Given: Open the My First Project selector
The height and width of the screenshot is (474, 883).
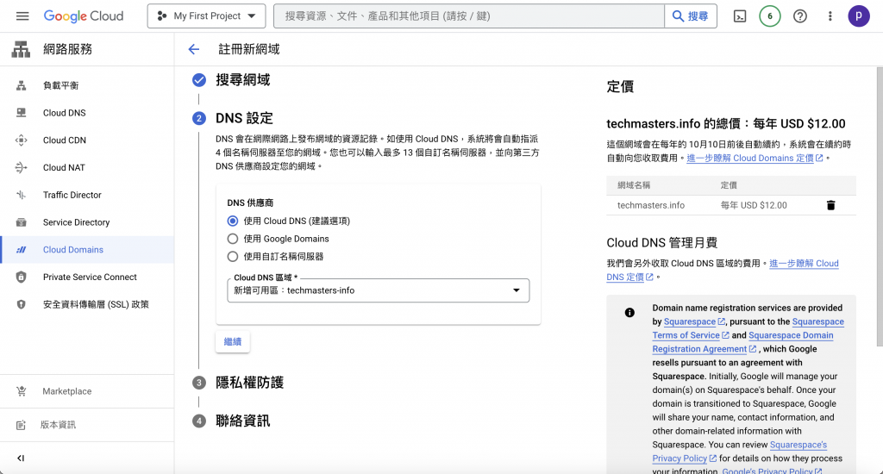Looking at the screenshot, I should coord(206,16).
